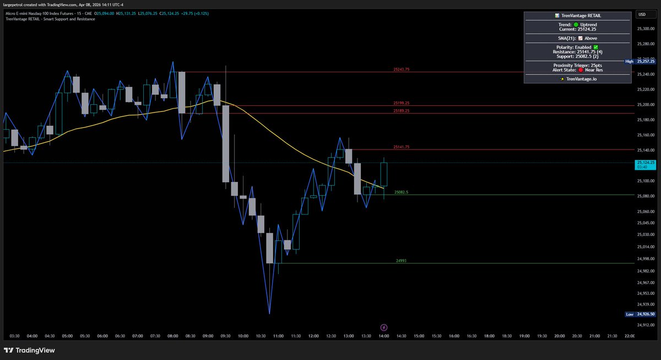Click the 25,014.00 price axis label
The image size is (661, 360).
[x=646, y=246]
